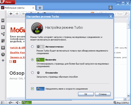Click the Автоматически option label
131x105 pixels.
click(54, 47)
